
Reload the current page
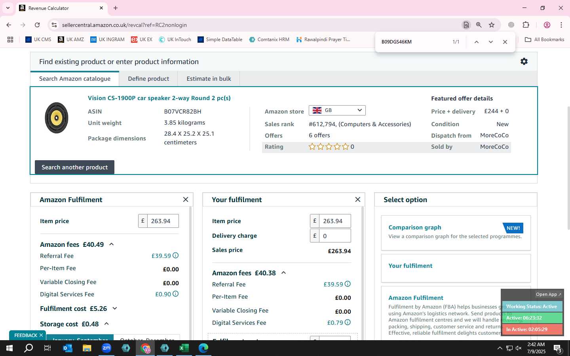(x=37, y=25)
